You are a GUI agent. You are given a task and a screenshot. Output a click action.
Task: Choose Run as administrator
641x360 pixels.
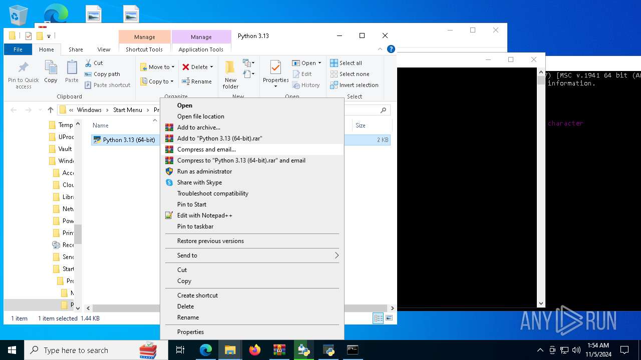252,171
